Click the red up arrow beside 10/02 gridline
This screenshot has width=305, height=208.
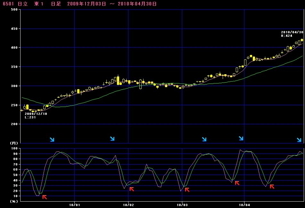tap(132, 189)
